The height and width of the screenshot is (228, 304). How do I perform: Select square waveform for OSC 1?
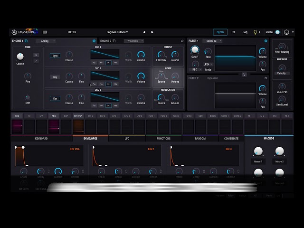(x=115, y=63)
